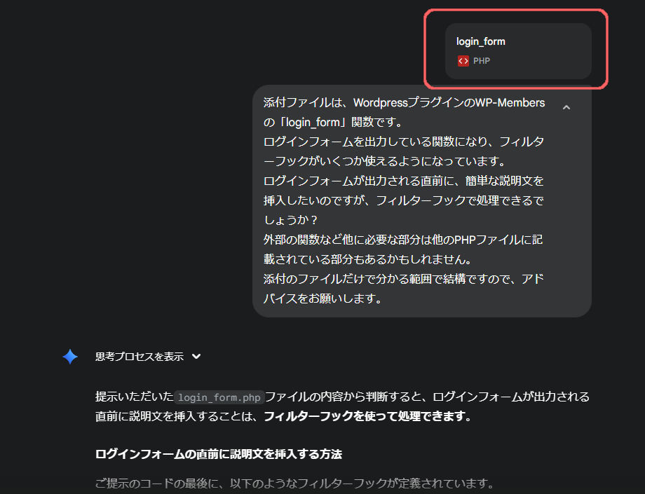
Task: Click the 思考プロセスを表示 label
Action: 139,357
